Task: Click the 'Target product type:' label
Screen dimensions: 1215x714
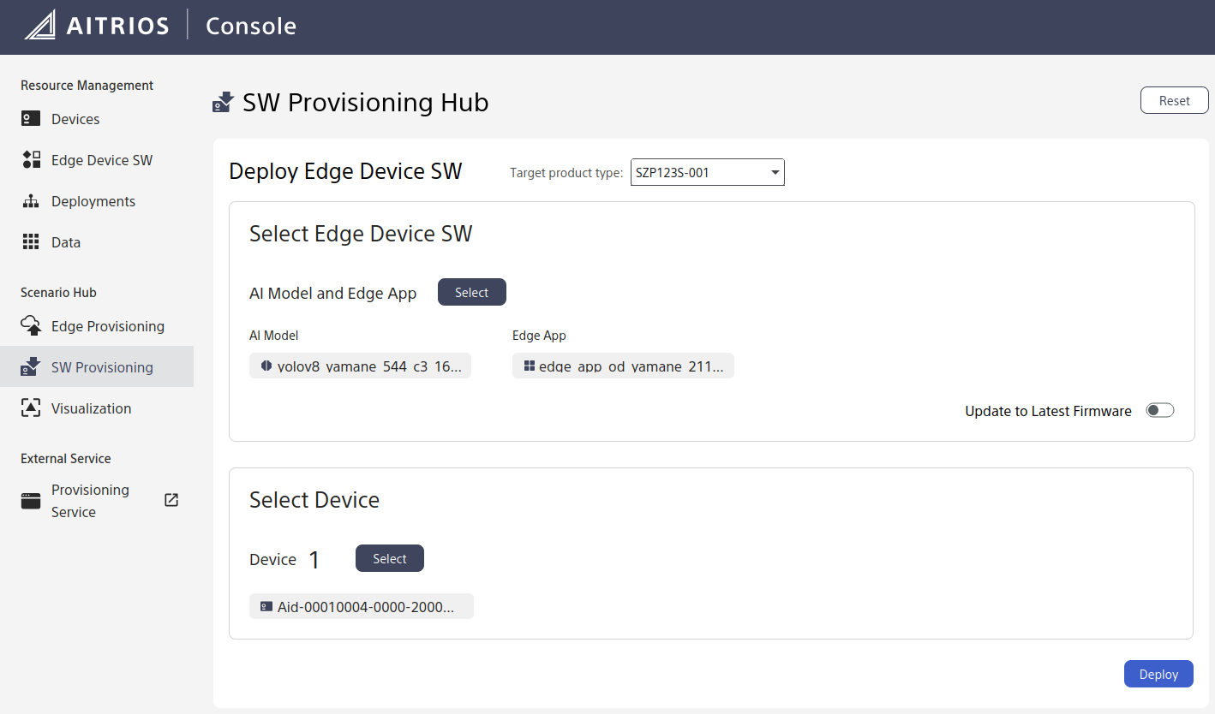Action: [x=566, y=173]
